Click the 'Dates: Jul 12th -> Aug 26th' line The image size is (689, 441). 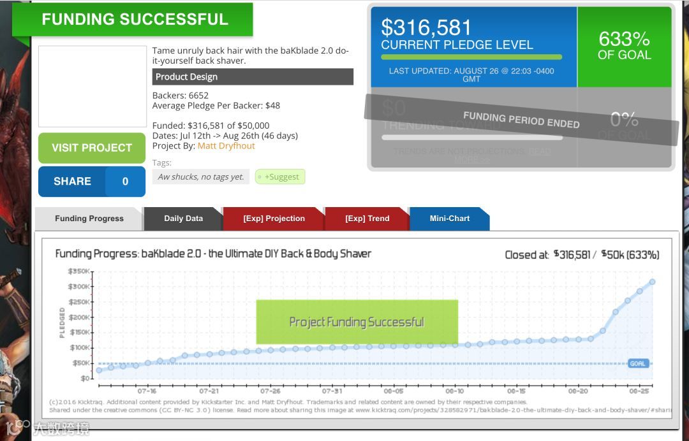point(225,136)
